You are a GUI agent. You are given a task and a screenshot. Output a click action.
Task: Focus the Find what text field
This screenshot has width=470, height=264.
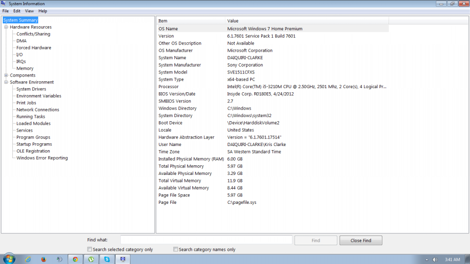pos(206,240)
